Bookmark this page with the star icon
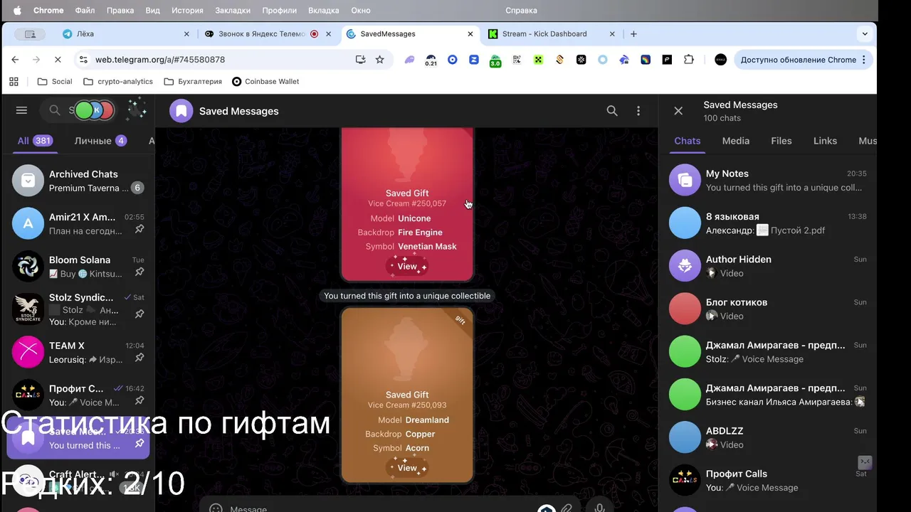This screenshot has height=512, width=911. point(380,60)
